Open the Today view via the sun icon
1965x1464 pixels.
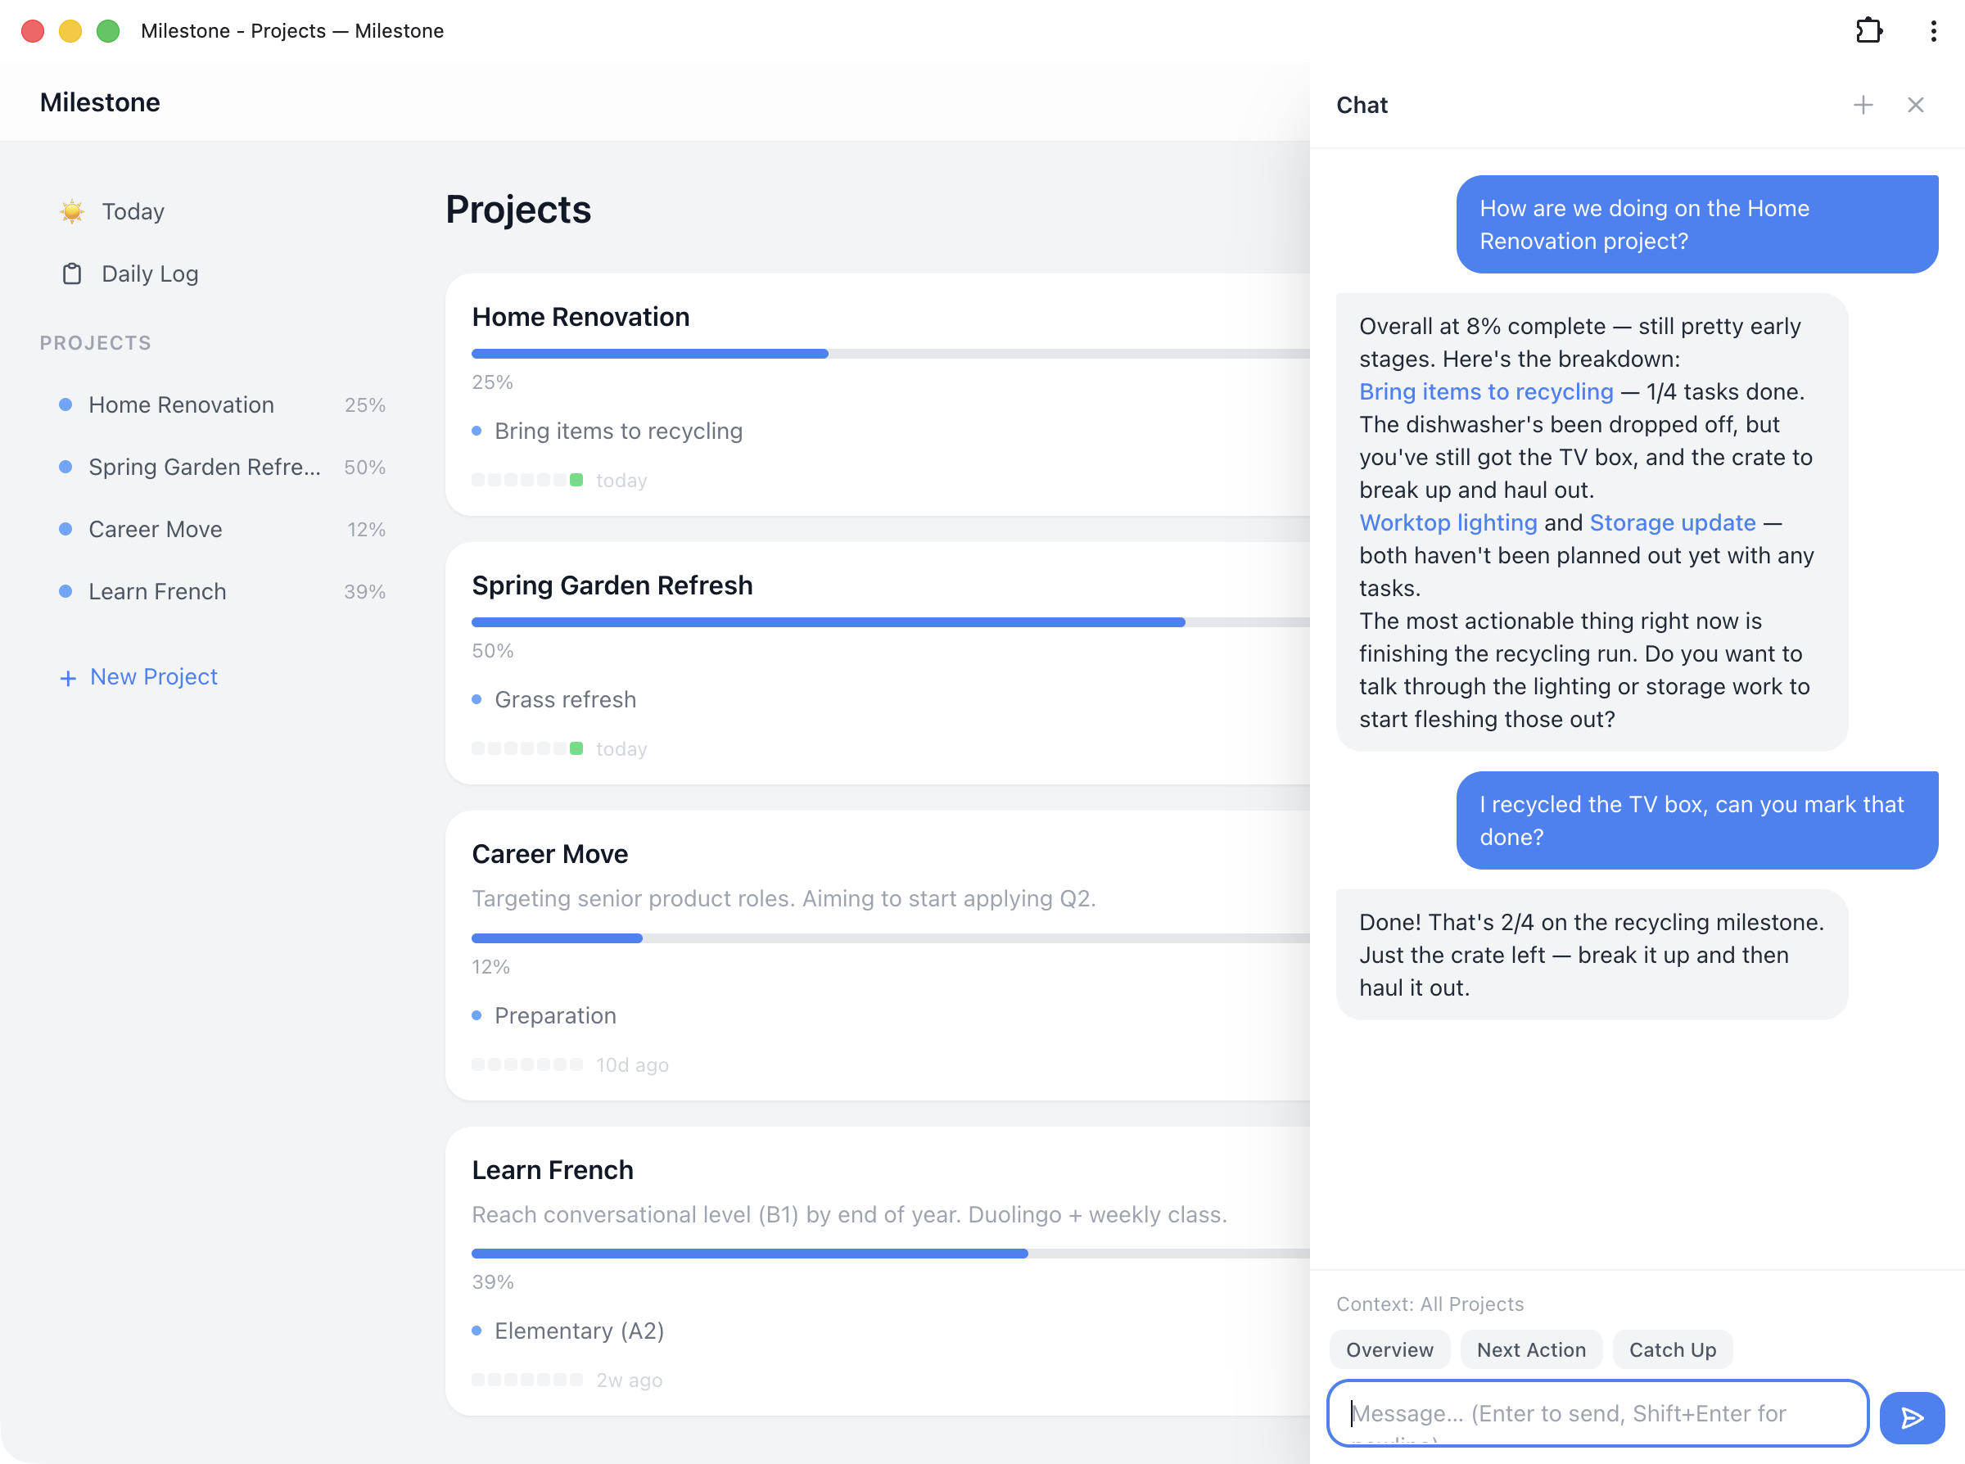tap(72, 211)
